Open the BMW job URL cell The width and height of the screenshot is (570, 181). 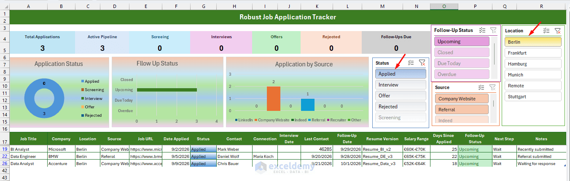click(x=145, y=156)
